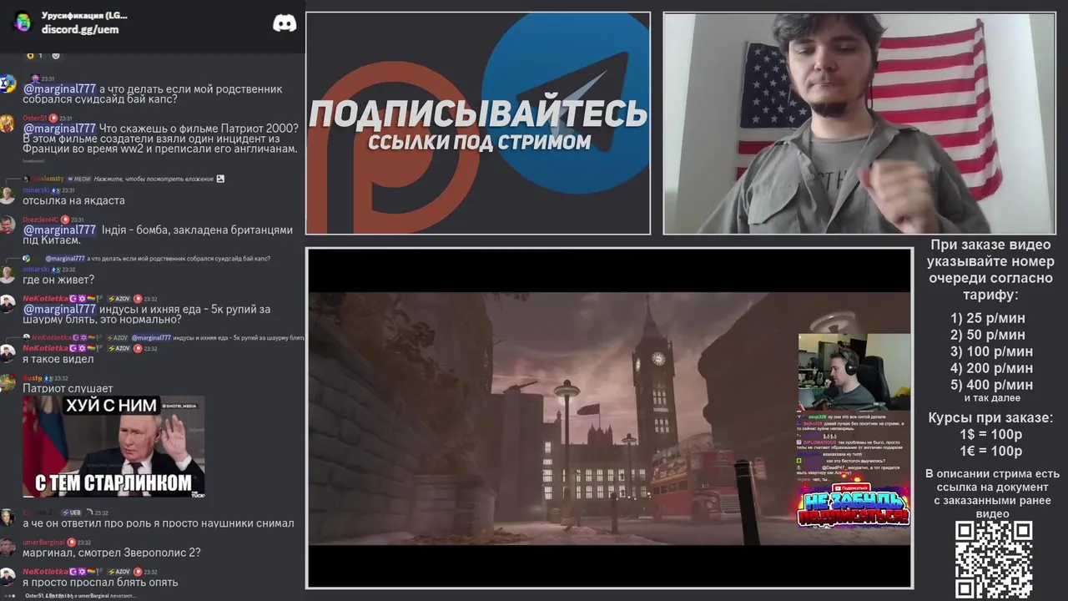
Task: Select exchange rate '1$ = 100р'
Action: (990, 435)
